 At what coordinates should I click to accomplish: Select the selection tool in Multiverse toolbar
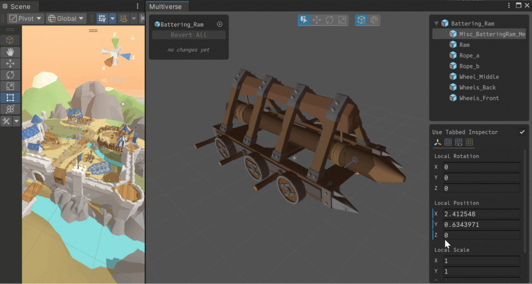(304, 20)
